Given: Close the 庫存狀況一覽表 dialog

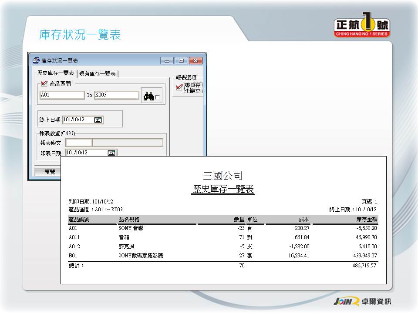Looking at the screenshot, I should (196, 61).
